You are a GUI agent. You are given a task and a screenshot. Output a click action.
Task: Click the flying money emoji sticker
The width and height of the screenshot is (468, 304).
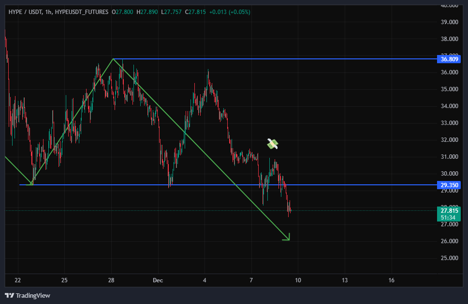click(273, 143)
